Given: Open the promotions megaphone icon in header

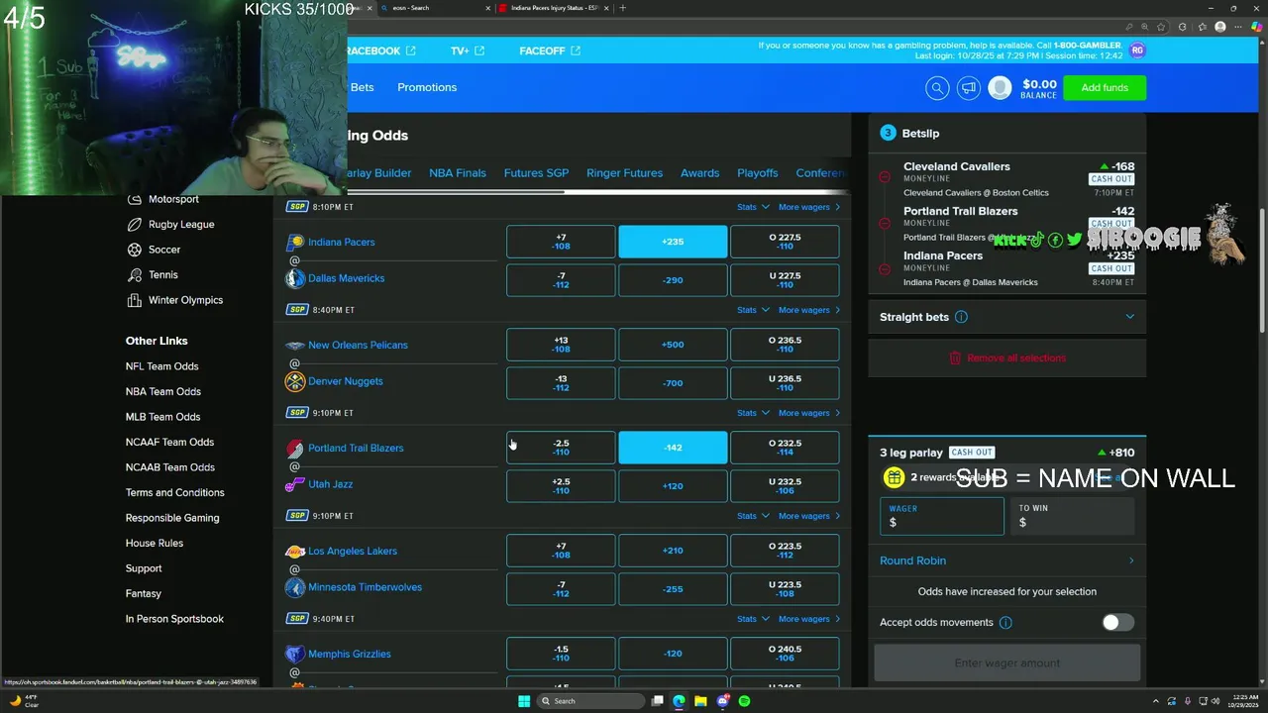Looking at the screenshot, I should 969,88.
